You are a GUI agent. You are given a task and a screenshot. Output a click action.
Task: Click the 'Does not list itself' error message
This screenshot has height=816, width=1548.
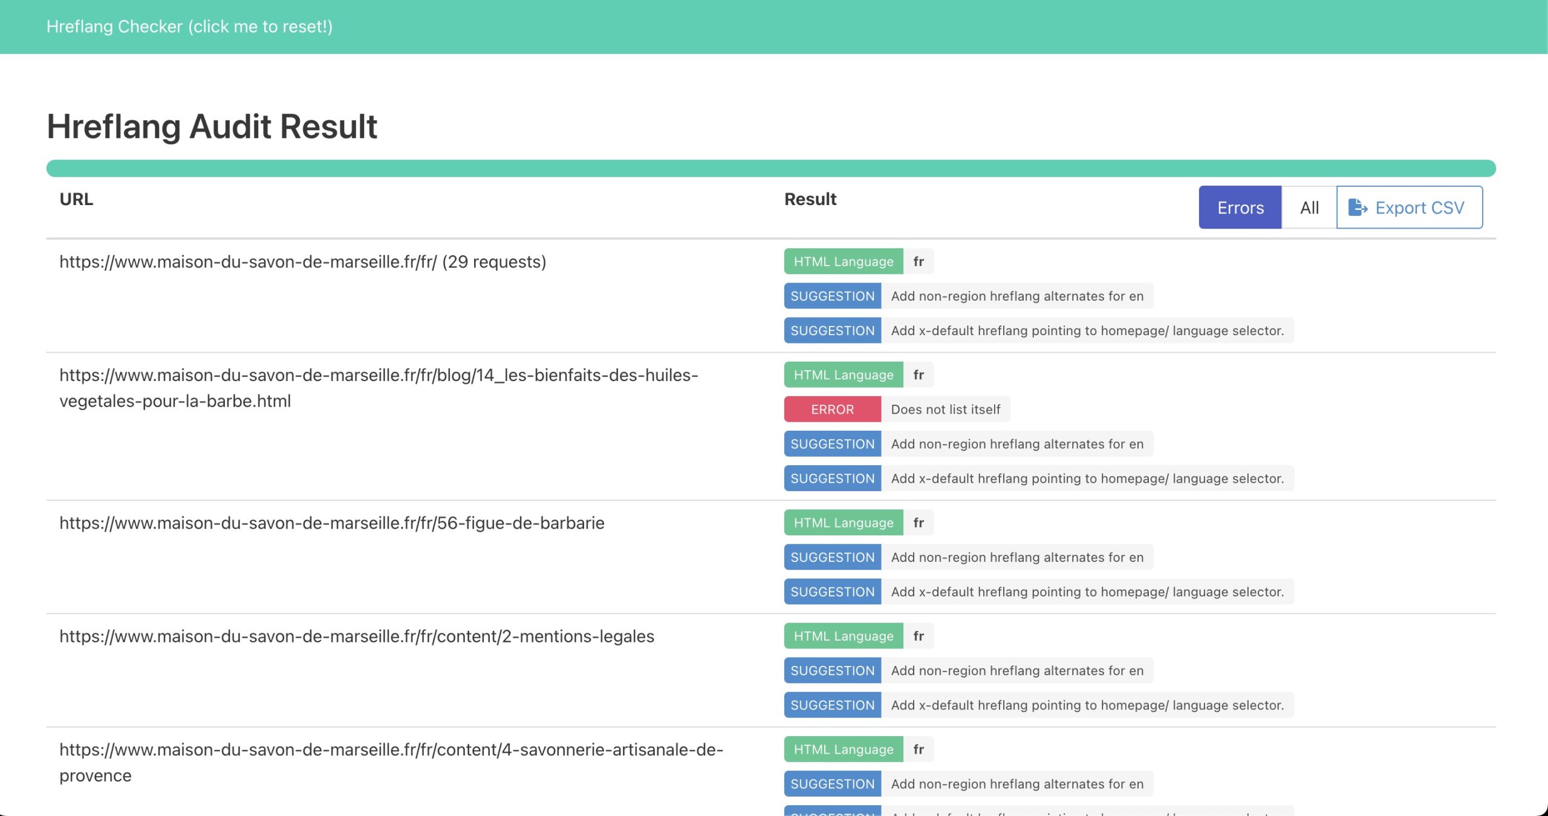(946, 410)
